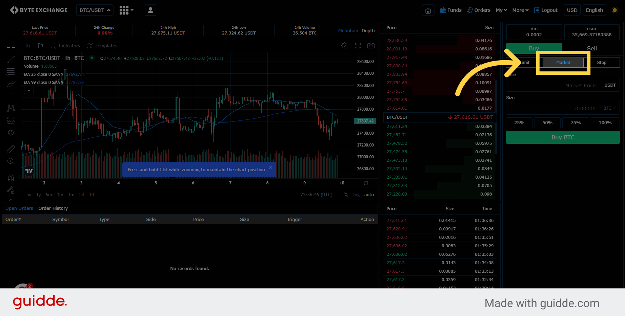
Task: Switch chart to Mountain view
Action: 348,30
